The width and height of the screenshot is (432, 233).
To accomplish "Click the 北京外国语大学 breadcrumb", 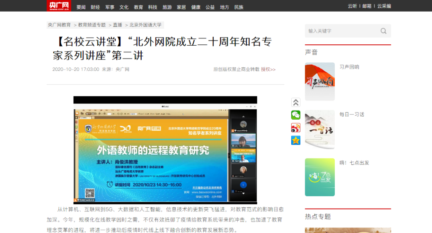I will coord(146,25).
